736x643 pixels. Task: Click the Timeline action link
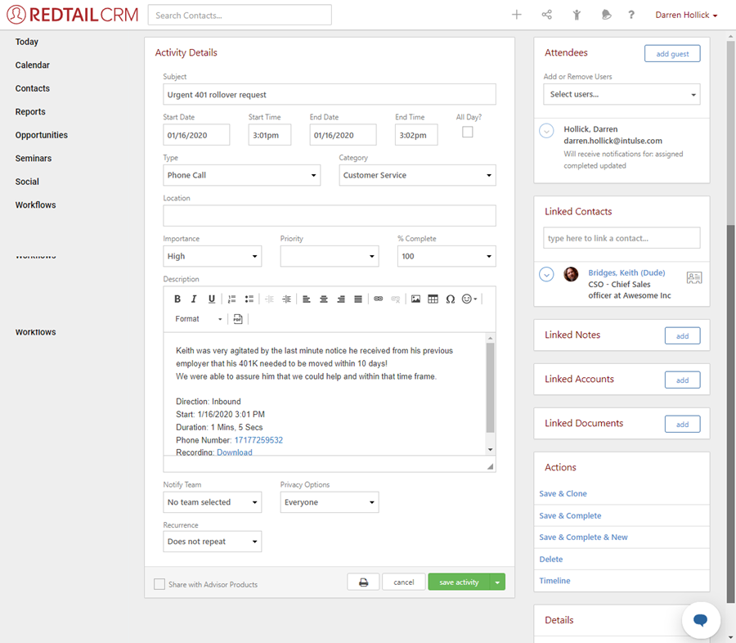click(x=554, y=581)
